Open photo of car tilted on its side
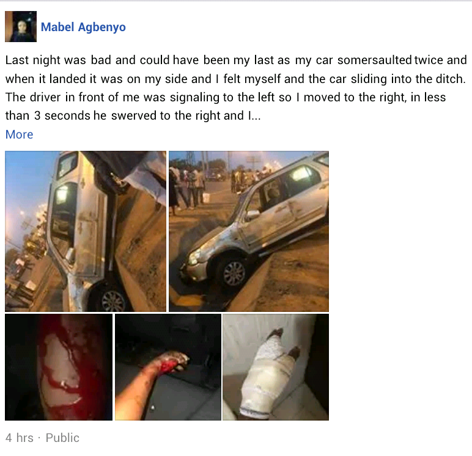This screenshot has width=472, height=456. pyautogui.click(x=86, y=231)
